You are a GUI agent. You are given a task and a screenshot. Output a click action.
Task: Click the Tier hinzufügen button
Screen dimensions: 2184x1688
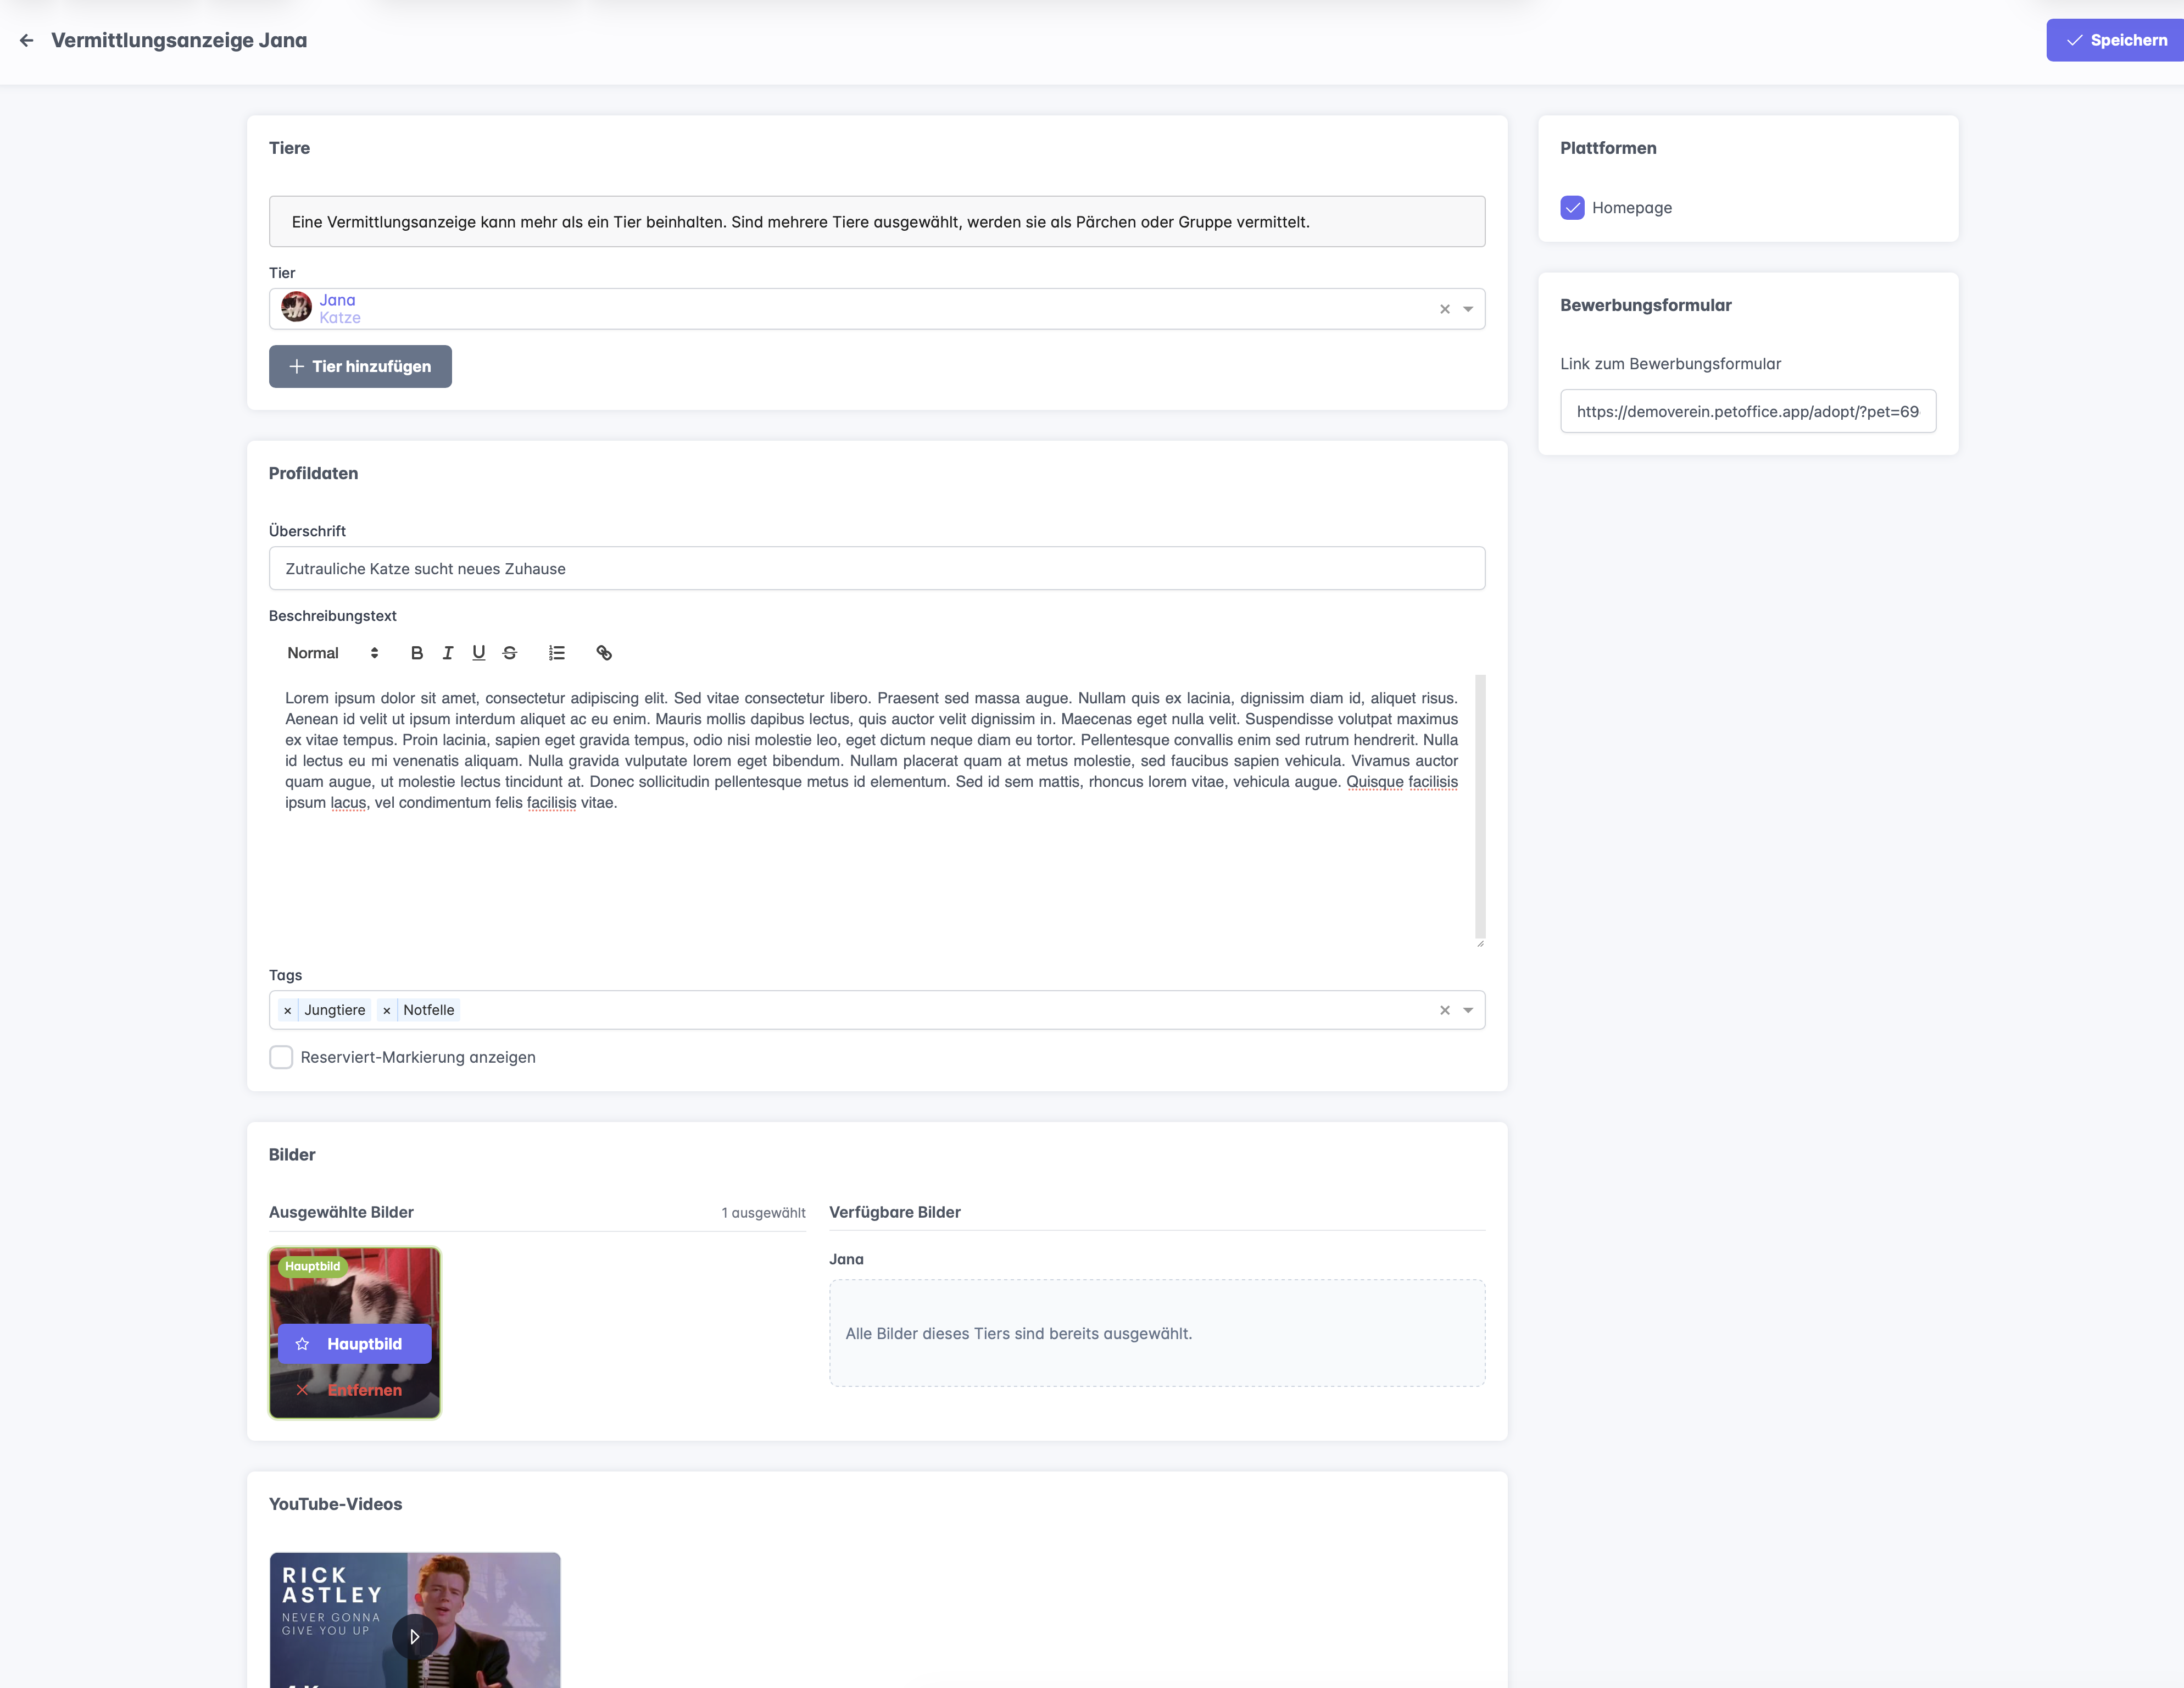click(360, 366)
